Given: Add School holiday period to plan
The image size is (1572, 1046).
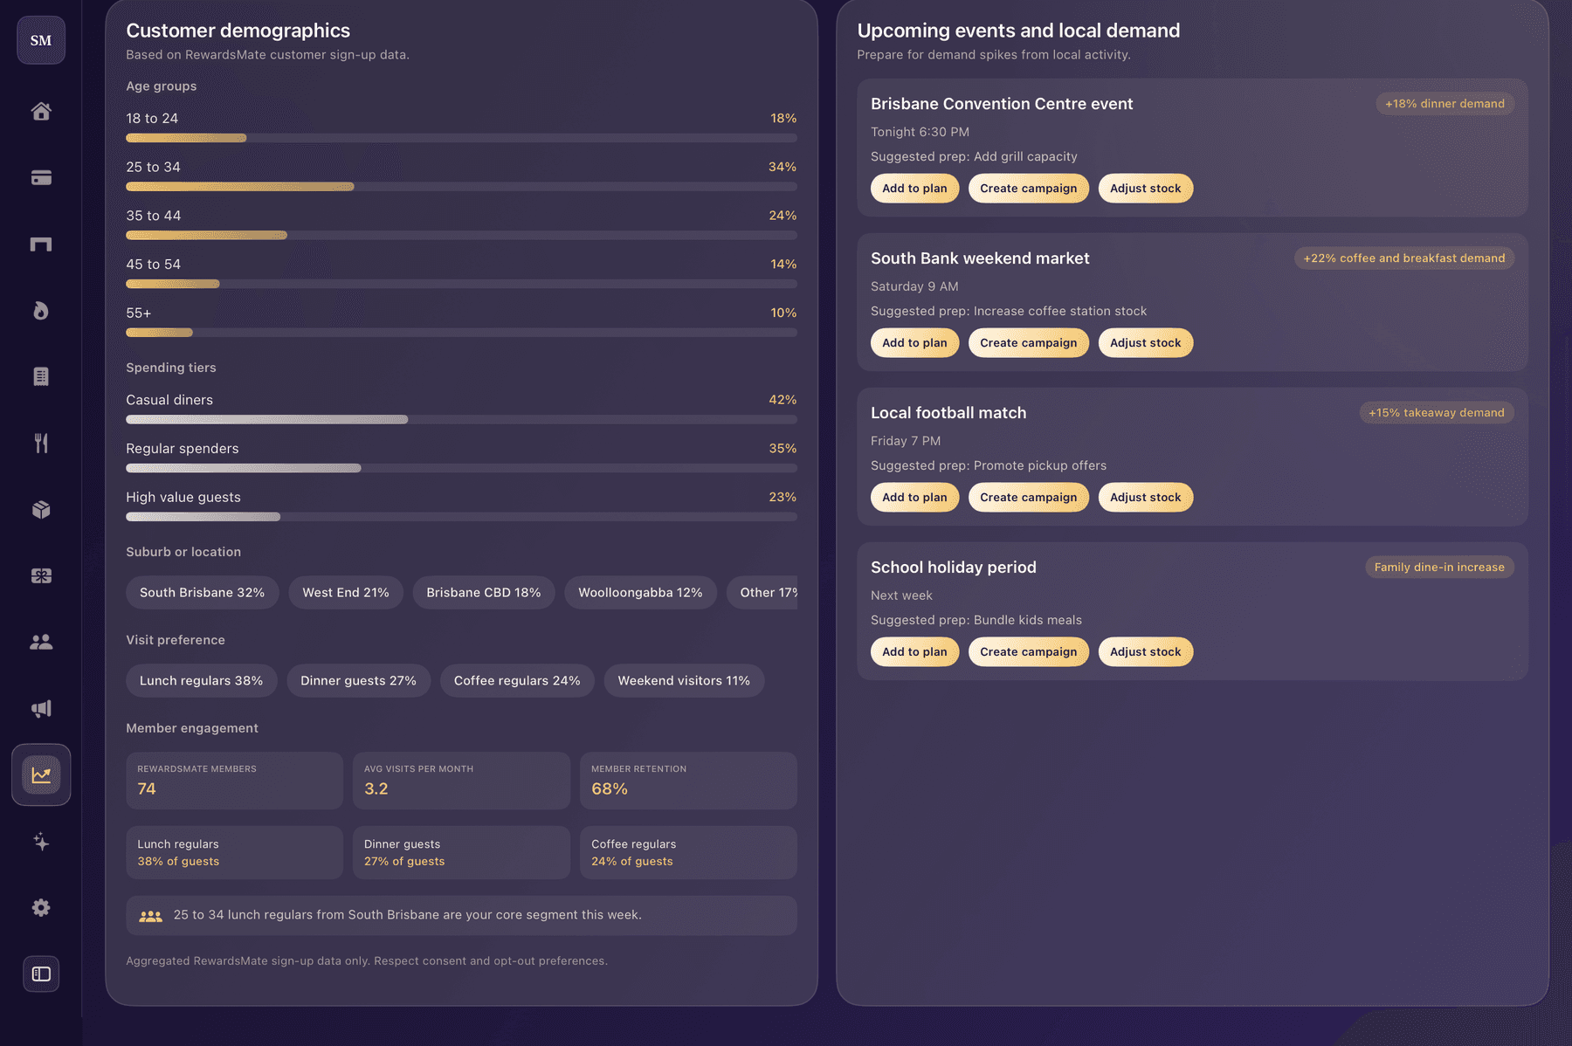Looking at the screenshot, I should tap(914, 652).
